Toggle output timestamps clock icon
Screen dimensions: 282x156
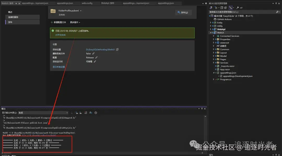point(96,113)
